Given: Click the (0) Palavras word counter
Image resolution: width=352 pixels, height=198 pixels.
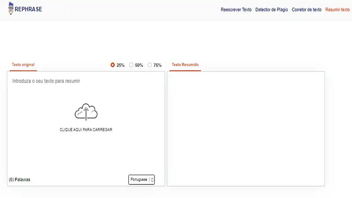Looking at the screenshot, I should coord(19,180).
